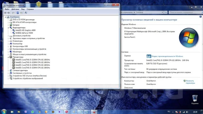Image resolution: width=203 pixels, height=114 pixels.
Task: Open Индекс производительности Windows link
Action: [x=167, y=56]
